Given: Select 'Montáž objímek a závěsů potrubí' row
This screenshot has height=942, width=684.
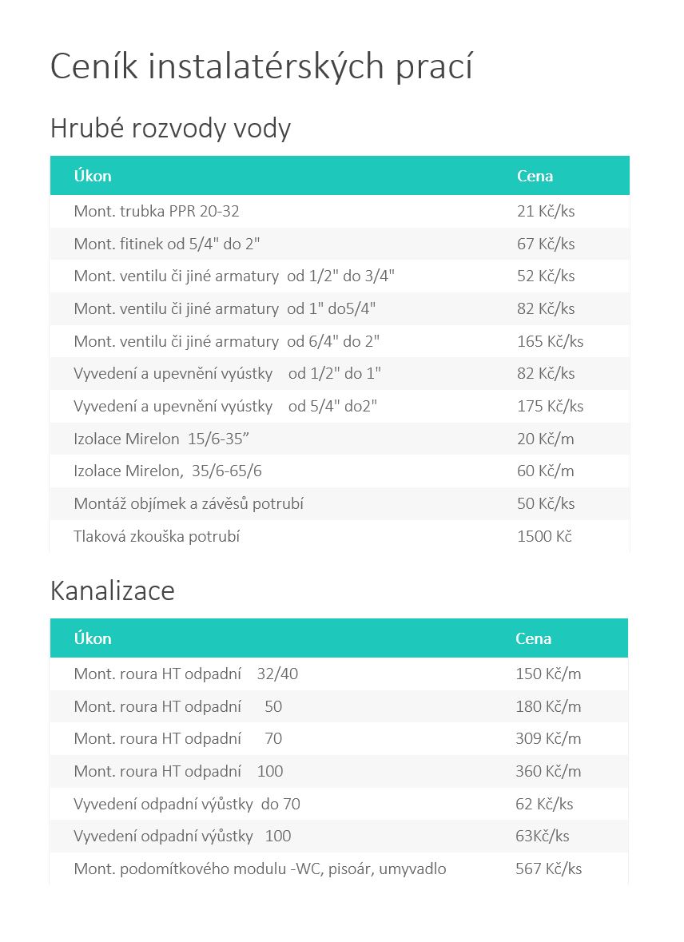Looking at the screenshot, I should pos(189,503).
